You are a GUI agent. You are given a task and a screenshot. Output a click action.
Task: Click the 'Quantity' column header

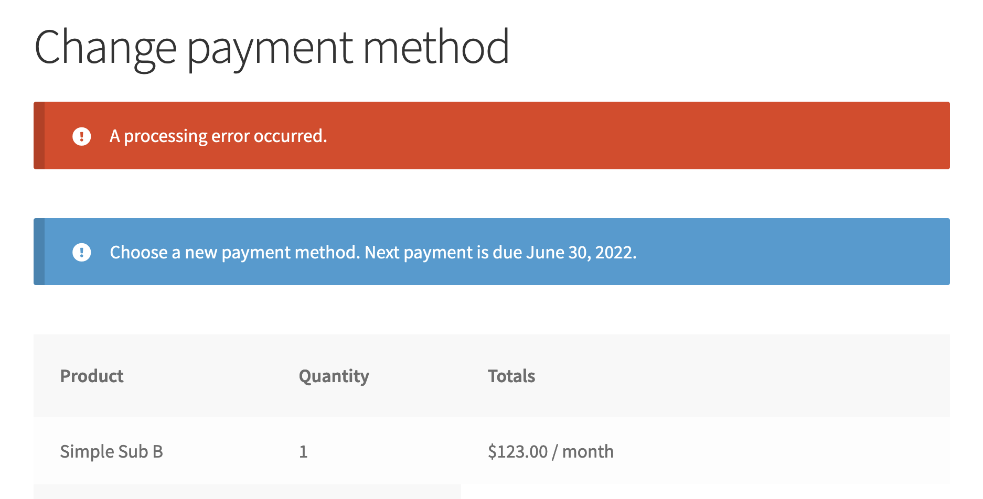click(334, 376)
